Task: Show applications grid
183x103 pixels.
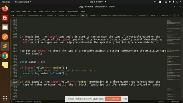Action: tap(5, 98)
